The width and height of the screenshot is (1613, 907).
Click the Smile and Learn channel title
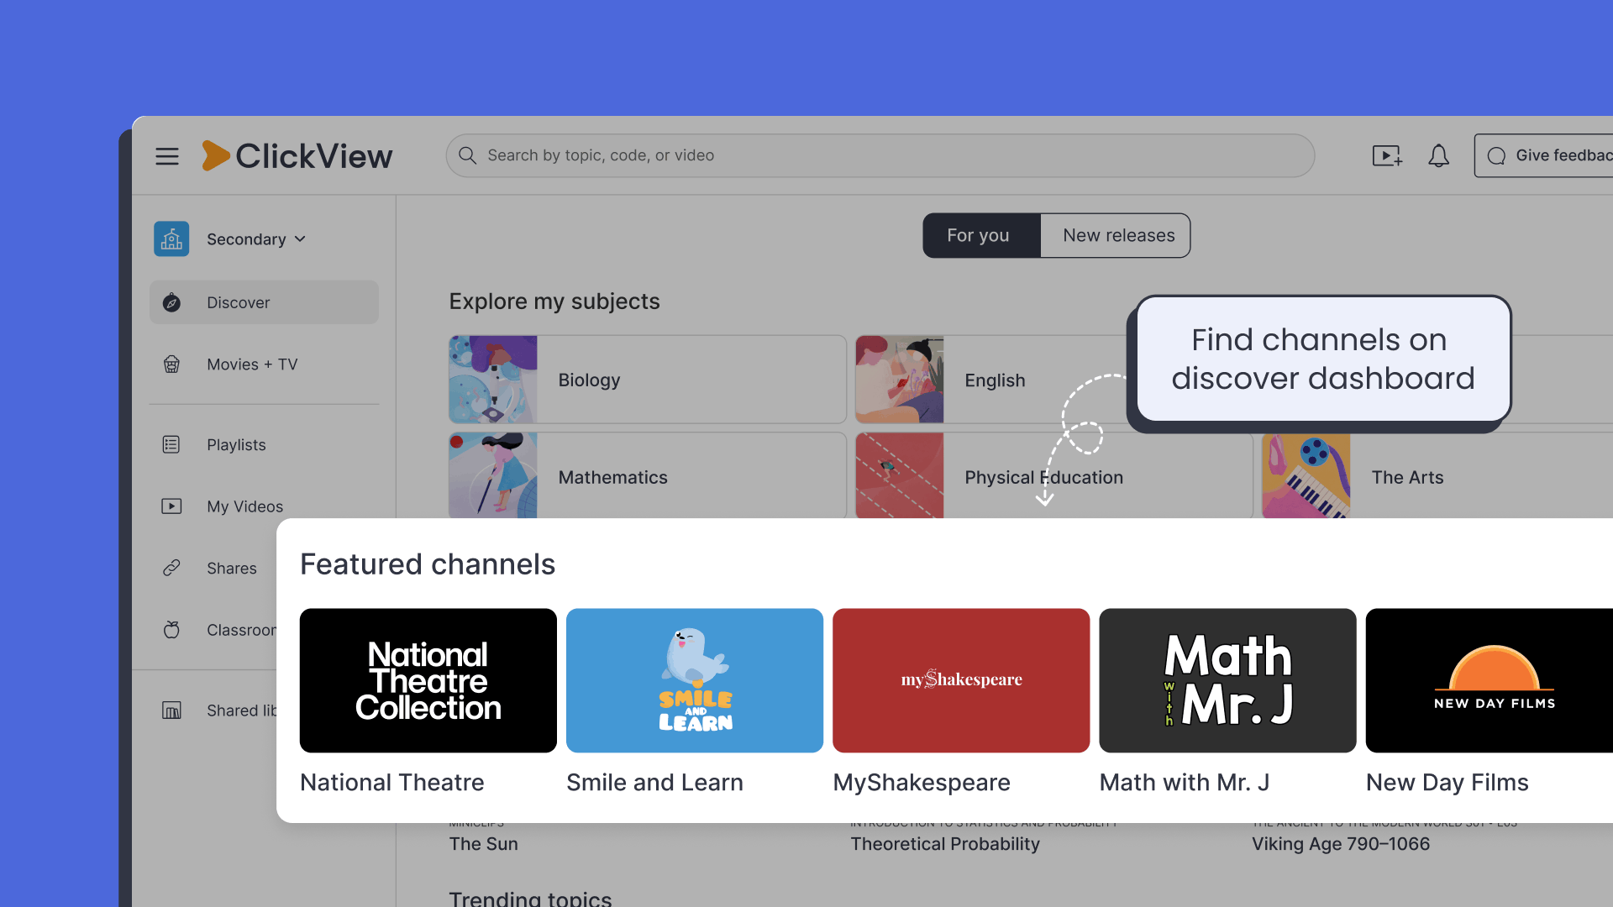click(x=654, y=783)
